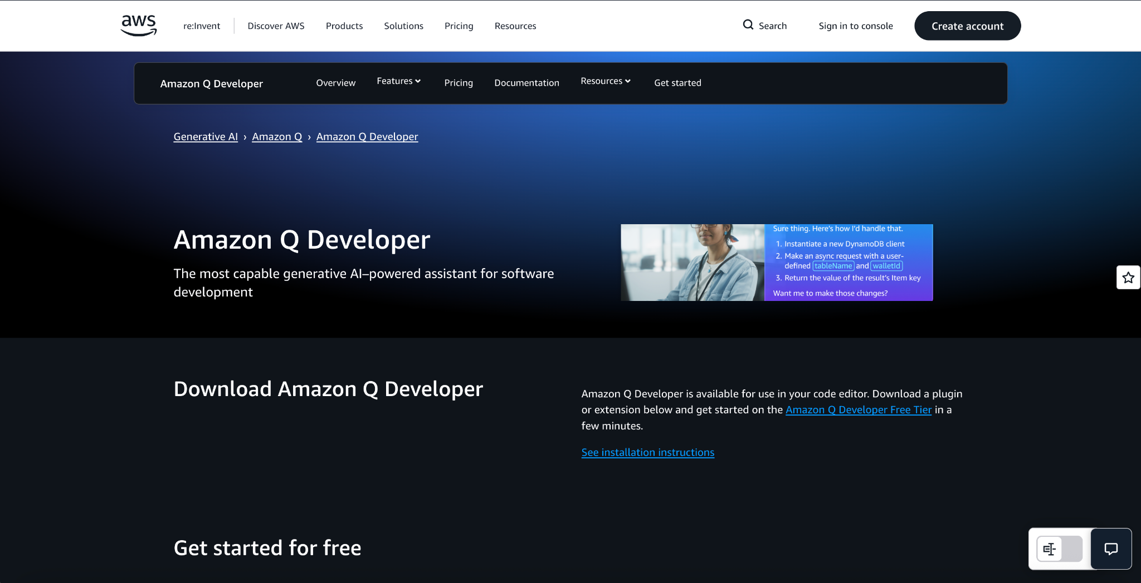Screen dimensions: 1141x583
Task: Expand the Resources dropdown in Amazon Q bar
Action: click(x=606, y=81)
